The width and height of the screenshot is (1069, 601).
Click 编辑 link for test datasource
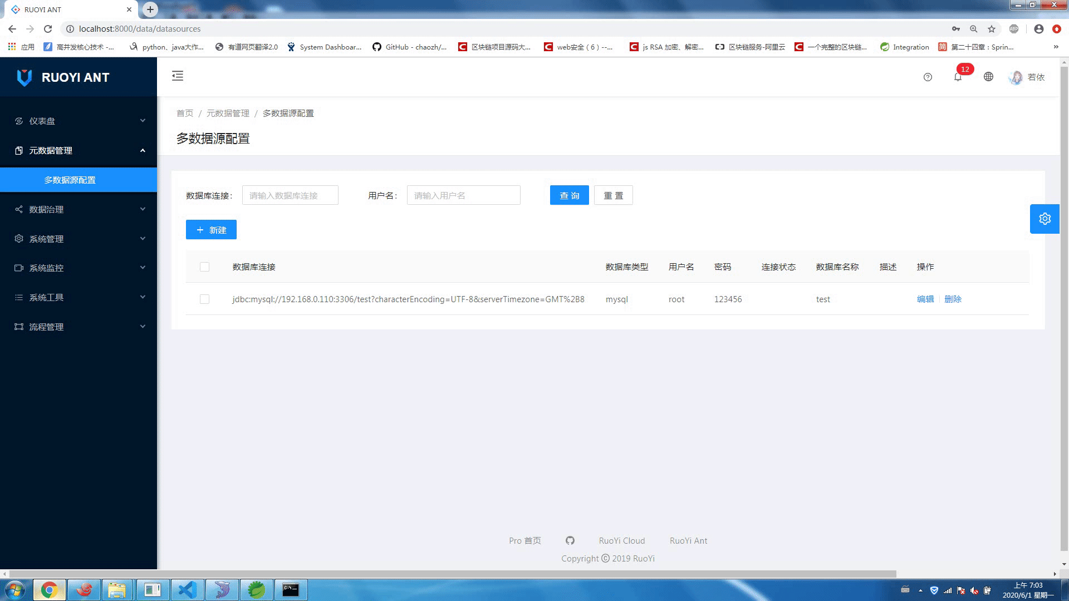coord(925,299)
